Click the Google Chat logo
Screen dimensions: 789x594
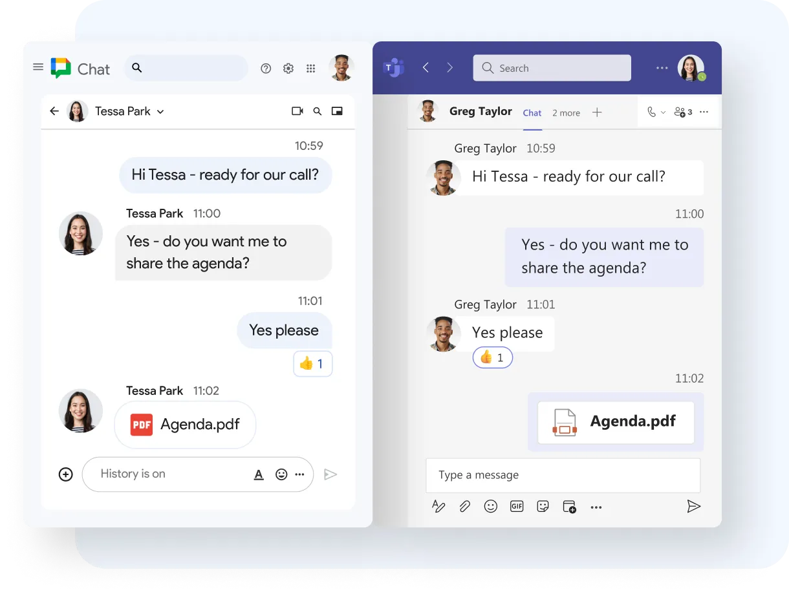[x=61, y=68]
